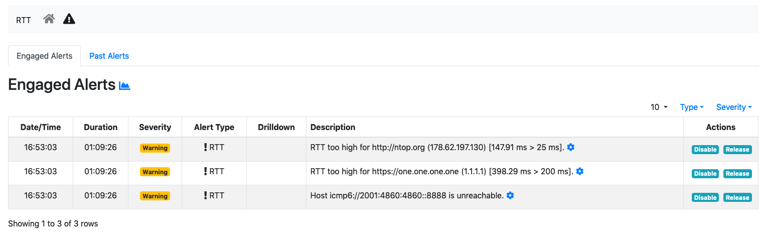Select the Engaged Alerts tab
763x232 pixels.
[45, 56]
